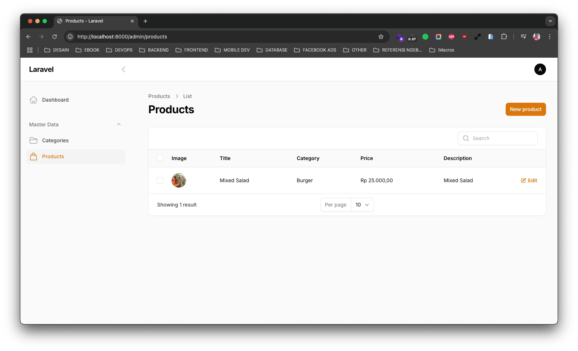Open the user avatar menu

click(540, 69)
